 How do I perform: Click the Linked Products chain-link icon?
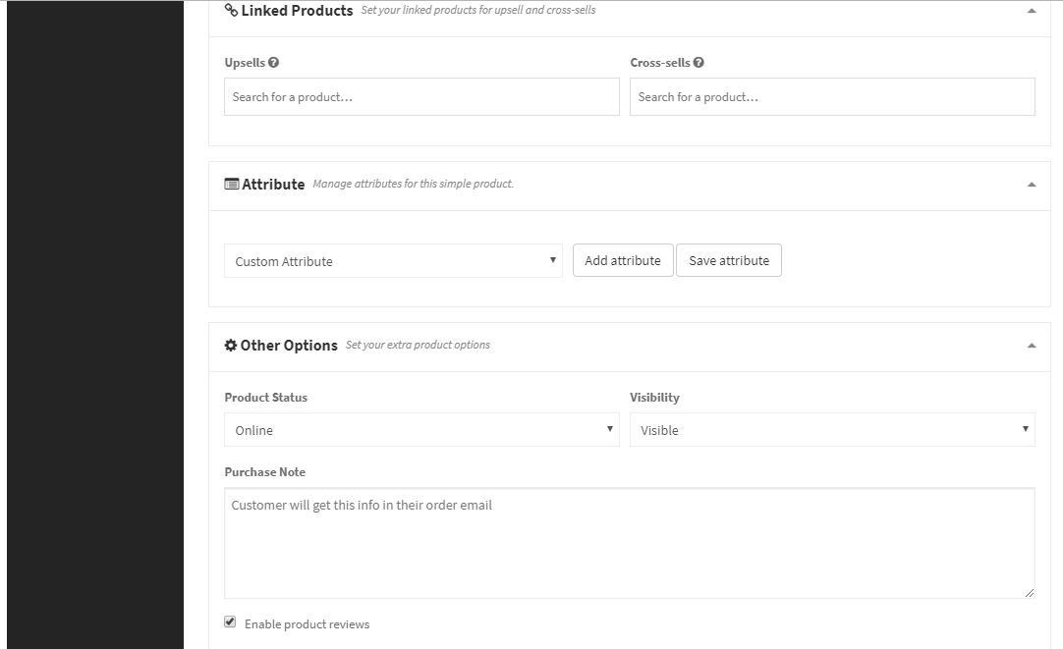231,11
